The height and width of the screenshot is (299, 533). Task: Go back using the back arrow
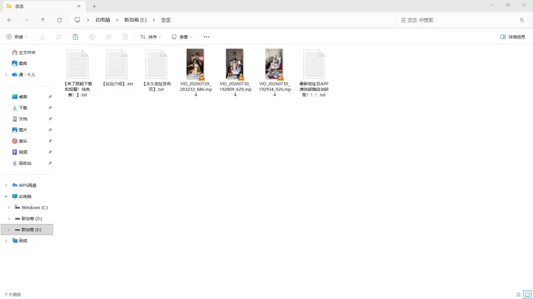coord(9,20)
